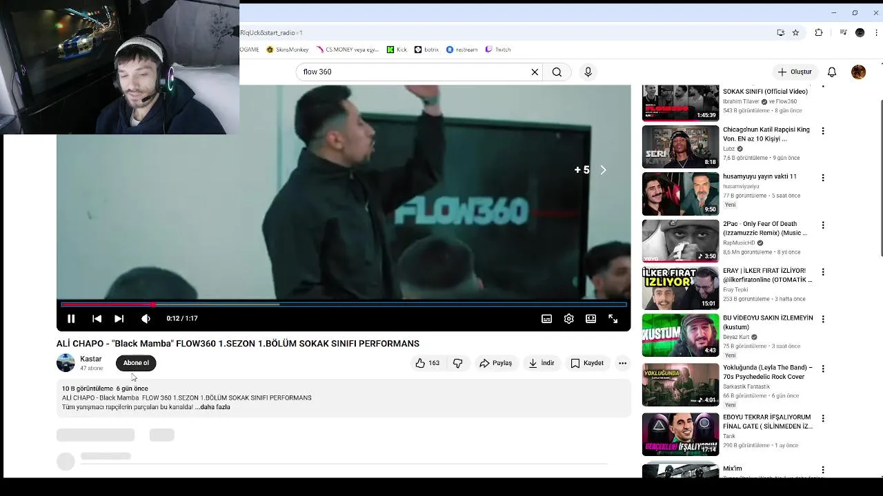Open options for the EBOYU TEKRAR İFŞALIYORUM video

[x=822, y=419]
